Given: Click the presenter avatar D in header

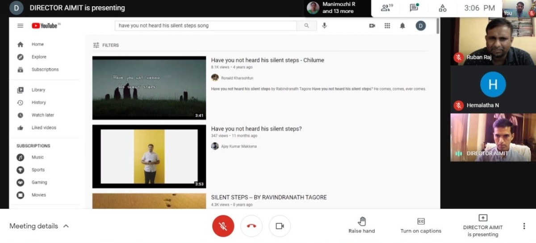Looking at the screenshot, I should (17, 8).
